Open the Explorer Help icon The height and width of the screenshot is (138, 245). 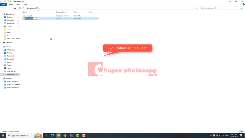pyautogui.click(x=243, y=5)
